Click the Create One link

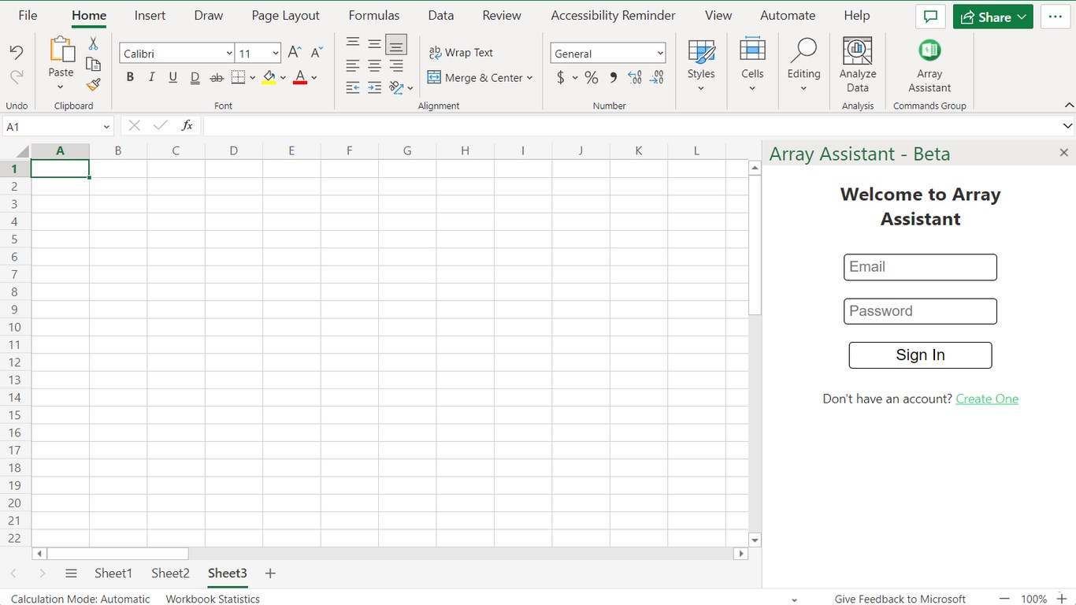click(x=987, y=399)
